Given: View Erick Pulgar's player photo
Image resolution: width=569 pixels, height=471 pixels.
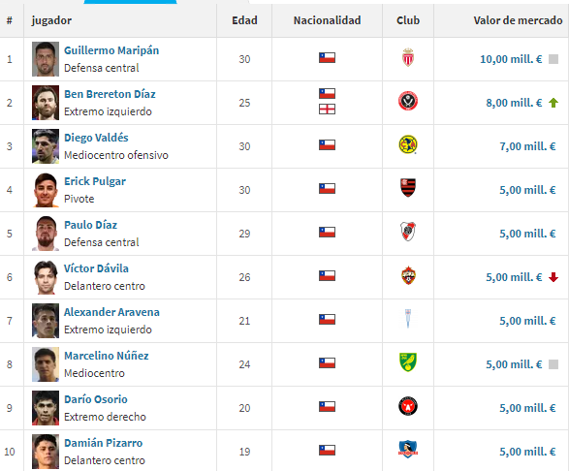Looking at the screenshot, I should 46,190.
